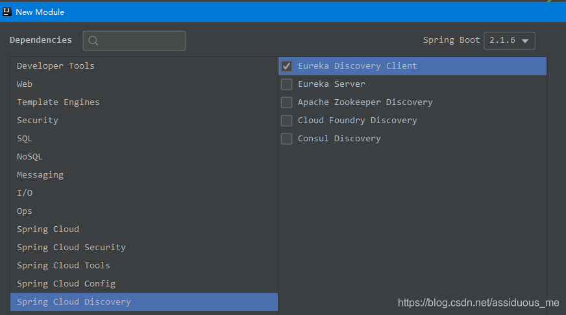The height and width of the screenshot is (315, 566).
Task: Focus the dependencies search field
Action: [x=134, y=41]
